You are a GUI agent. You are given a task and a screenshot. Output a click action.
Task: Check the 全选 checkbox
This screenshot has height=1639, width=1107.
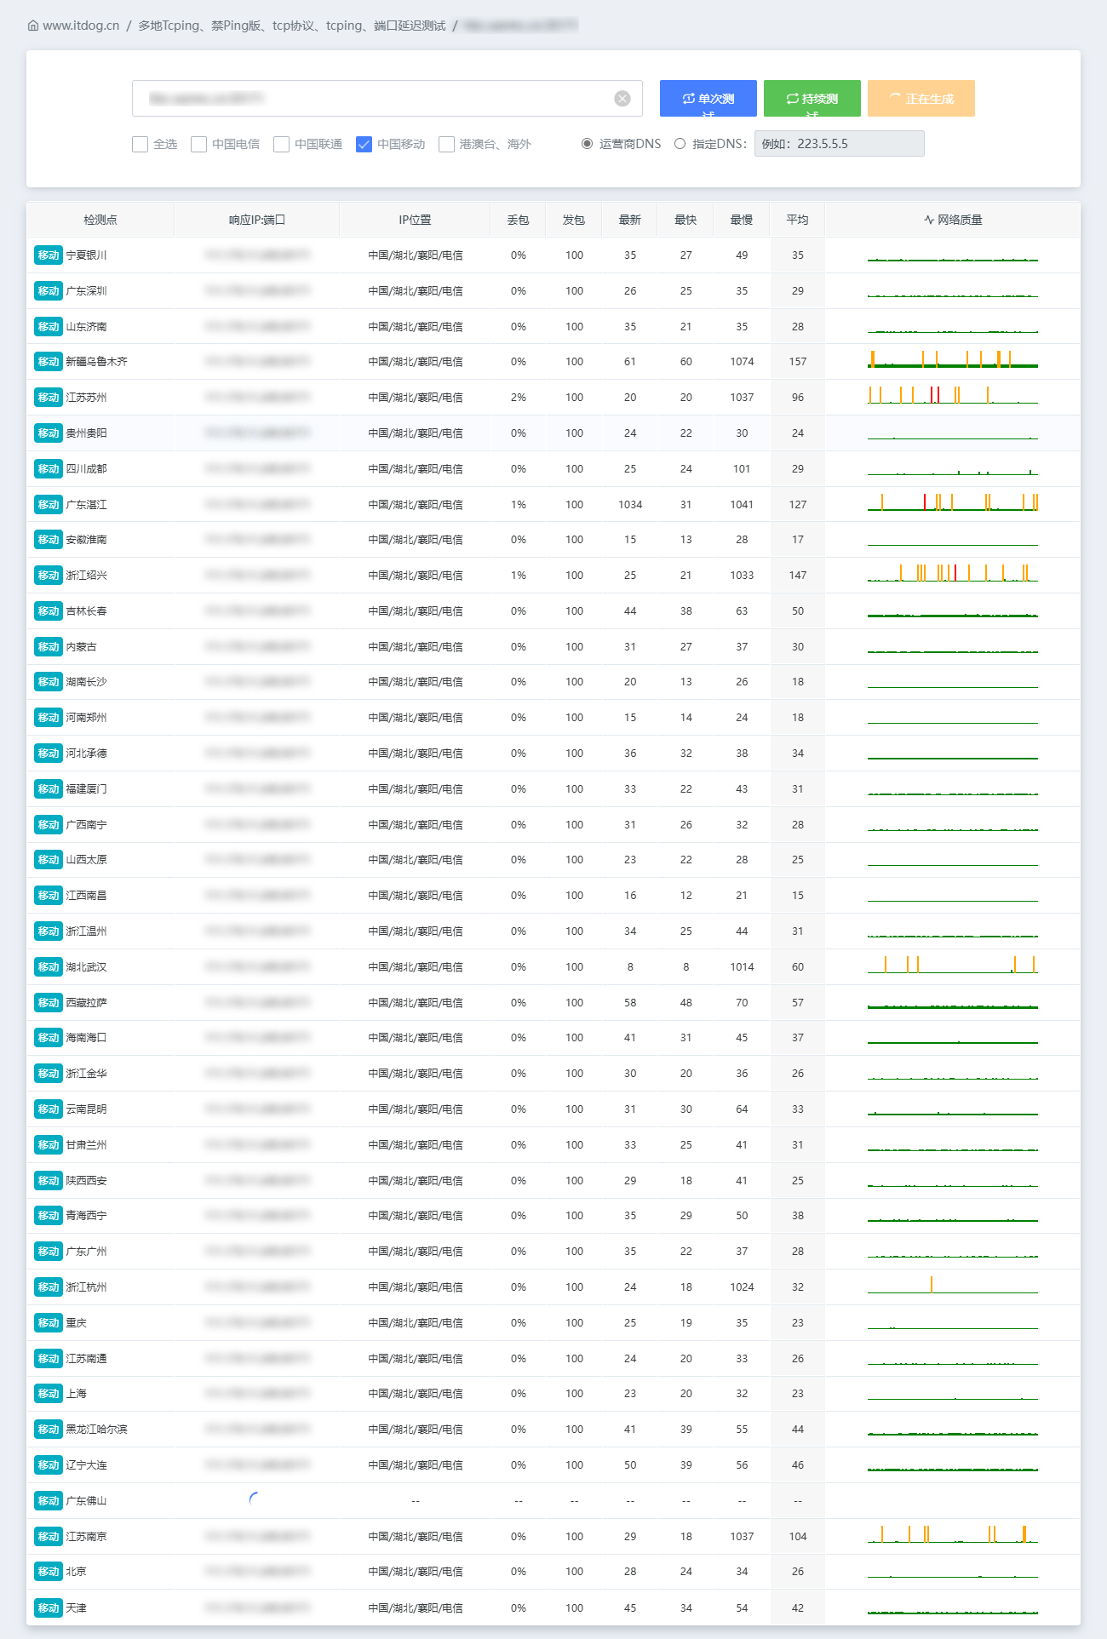pos(141,145)
